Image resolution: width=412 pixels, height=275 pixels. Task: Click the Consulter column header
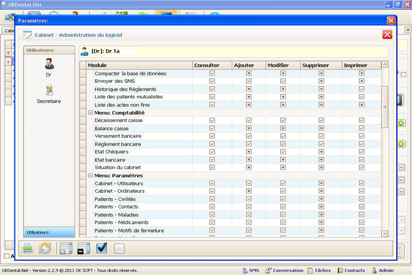click(x=212, y=65)
